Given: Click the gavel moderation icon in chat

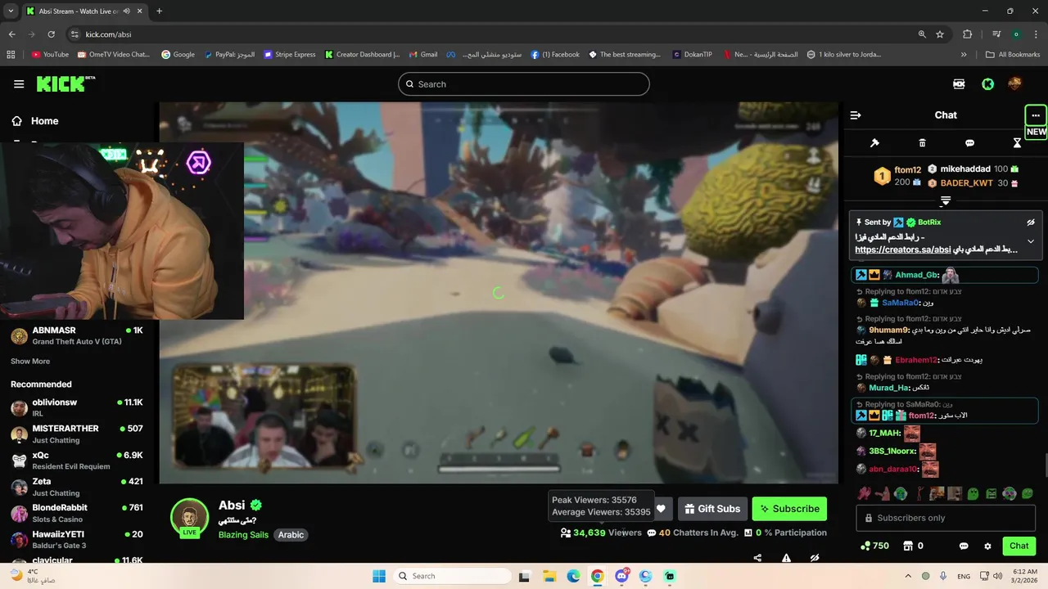Looking at the screenshot, I should coord(874,143).
